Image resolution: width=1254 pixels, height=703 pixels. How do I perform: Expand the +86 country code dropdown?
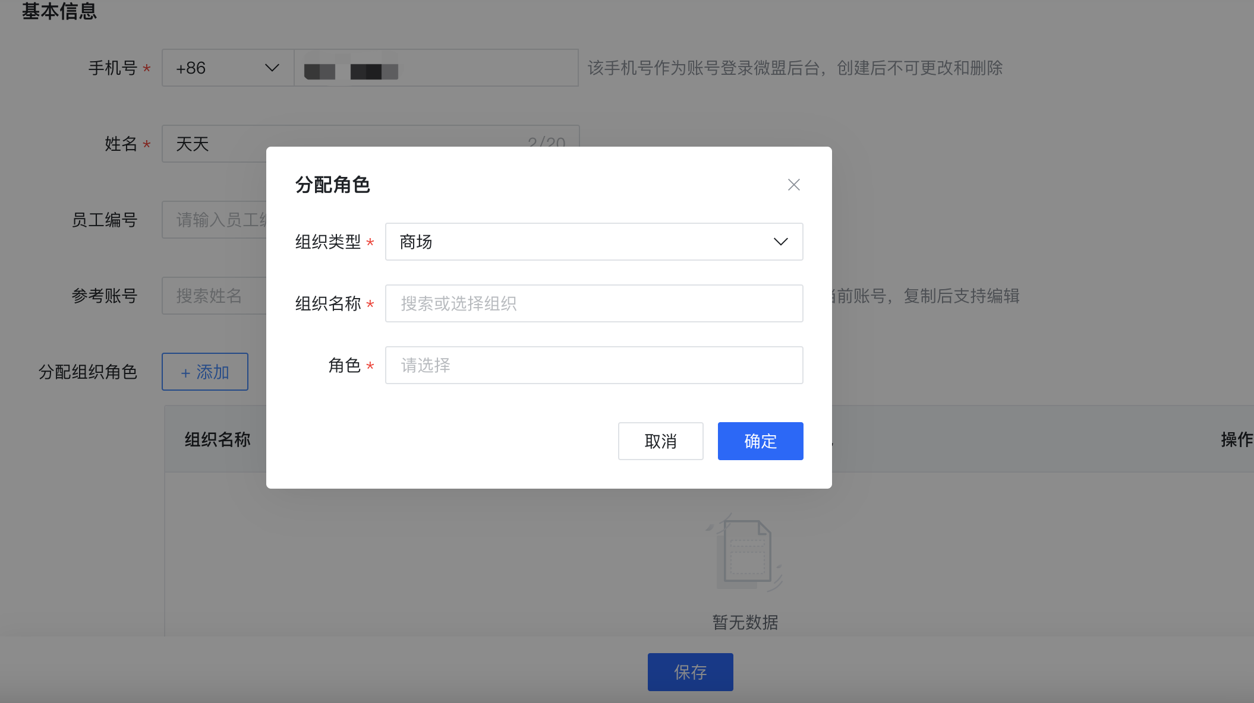click(x=228, y=68)
